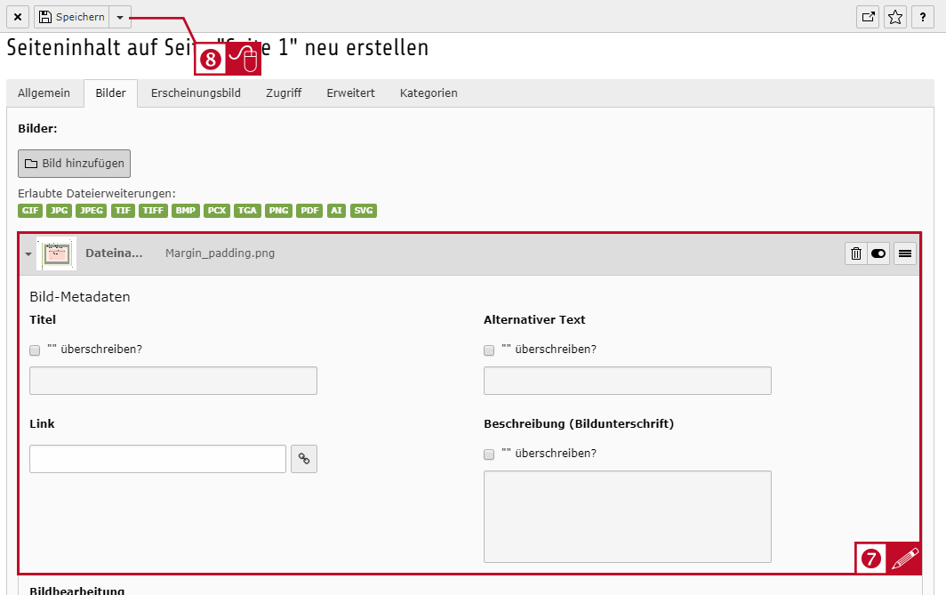Click the Bild hinzufügen button
Viewport: 946px width, 595px height.
(x=74, y=164)
